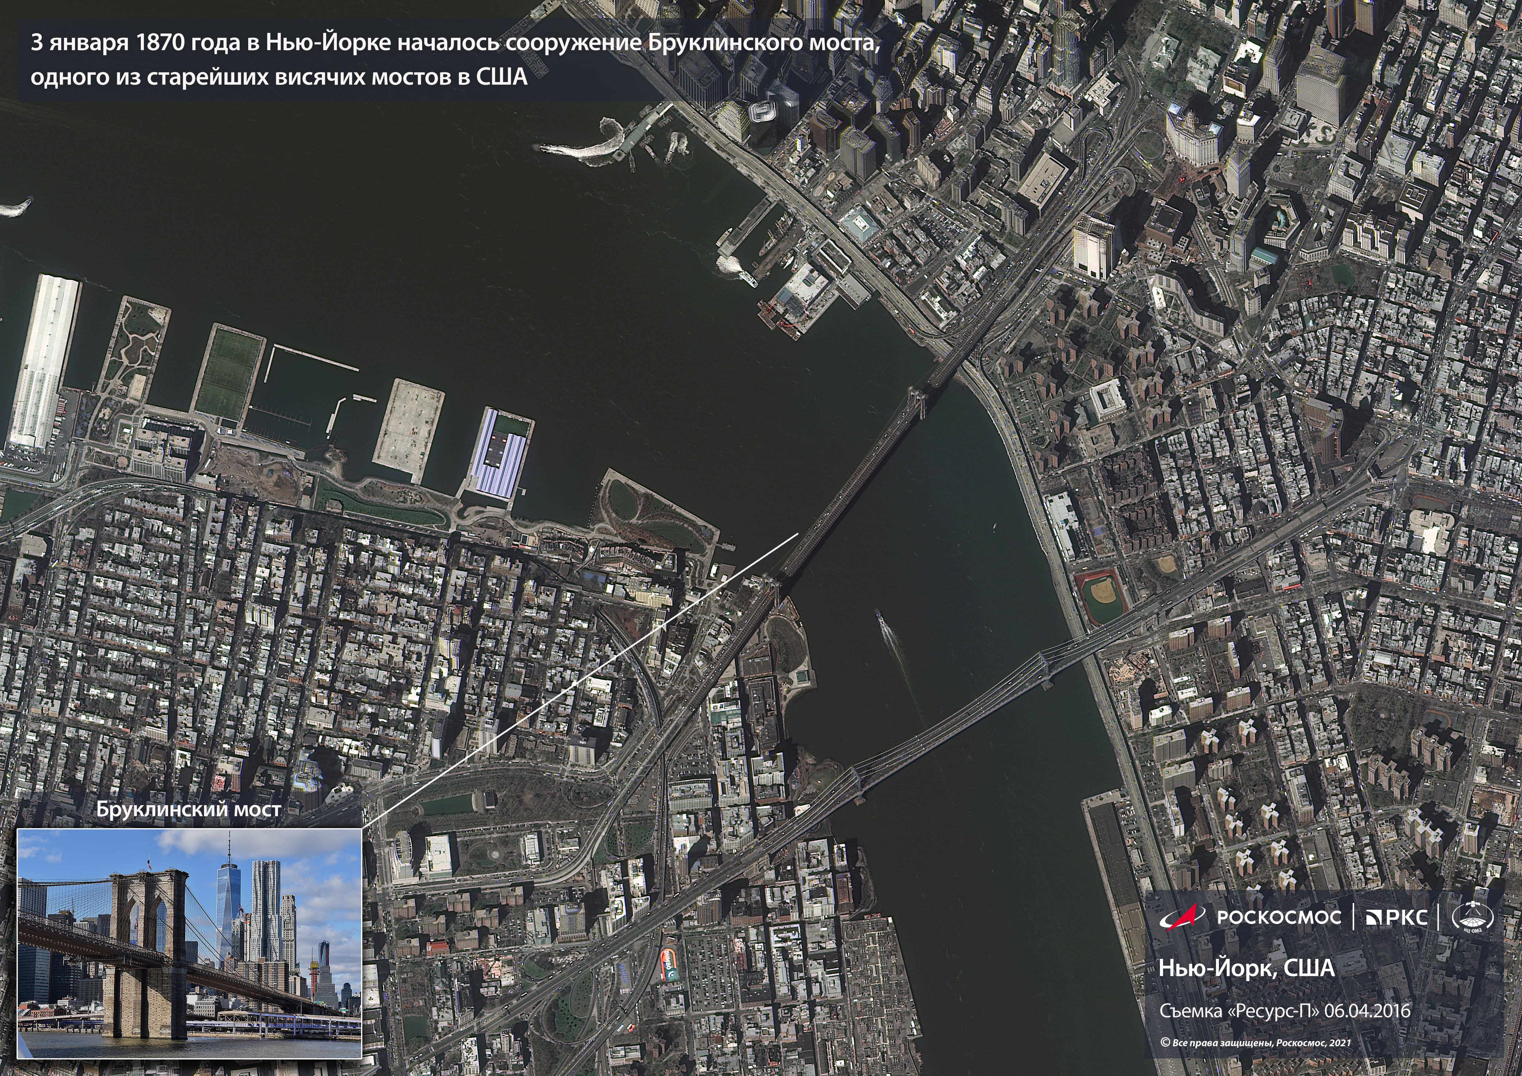The height and width of the screenshot is (1076, 1522).
Task: Click the second headline line about США
Action: point(279,77)
